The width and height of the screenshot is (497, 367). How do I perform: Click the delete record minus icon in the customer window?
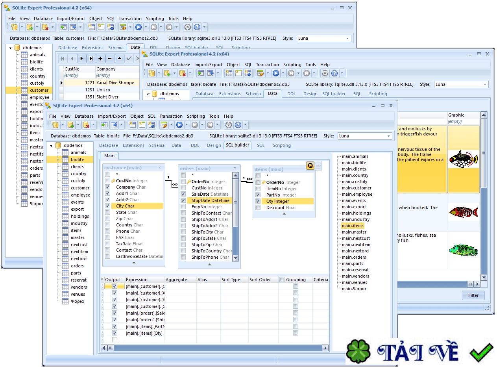(x=110, y=59)
